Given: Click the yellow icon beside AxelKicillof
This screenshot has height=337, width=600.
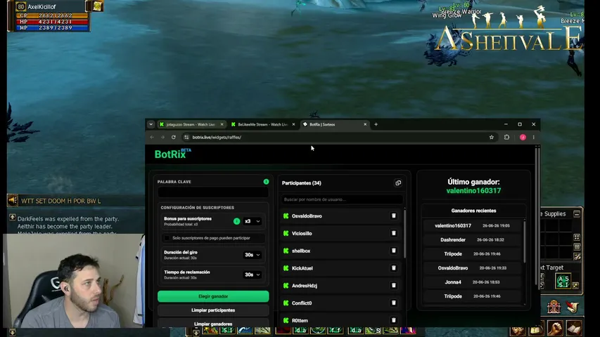Looking at the screenshot, I should click(x=98, y=6).
